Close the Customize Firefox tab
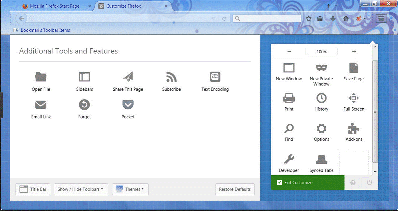 click(166, 6)
